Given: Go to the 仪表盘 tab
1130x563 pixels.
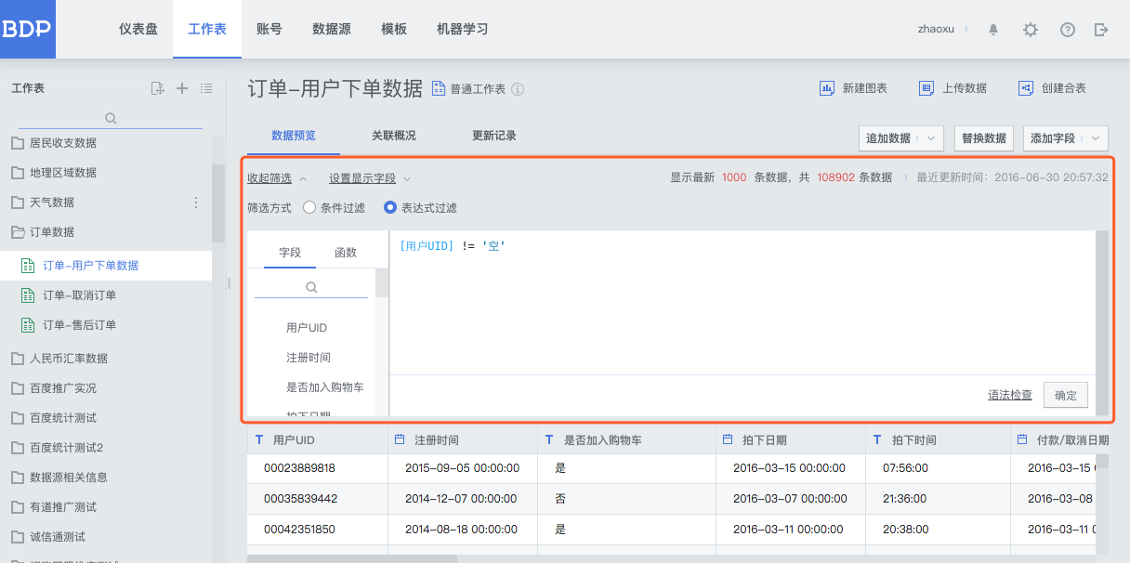Looking at the screenshot, I should tap(138, 29).
